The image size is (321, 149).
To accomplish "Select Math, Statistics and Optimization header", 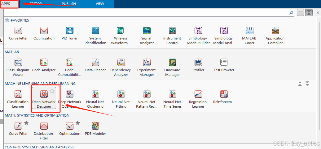I will [x=37, y=115].
